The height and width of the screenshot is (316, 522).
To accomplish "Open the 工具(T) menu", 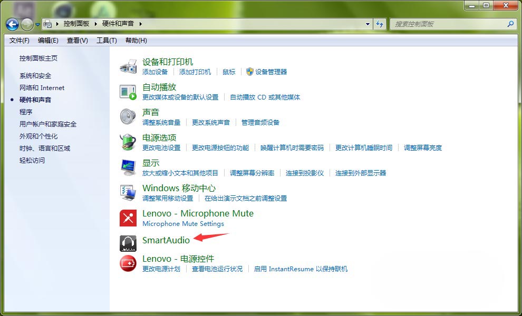I will click(x=107, y=40).
